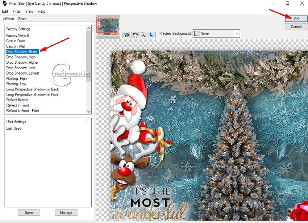Click the Factory Settings list heading
The height and width of the screenshot is (223, 308).
[18, 29]
